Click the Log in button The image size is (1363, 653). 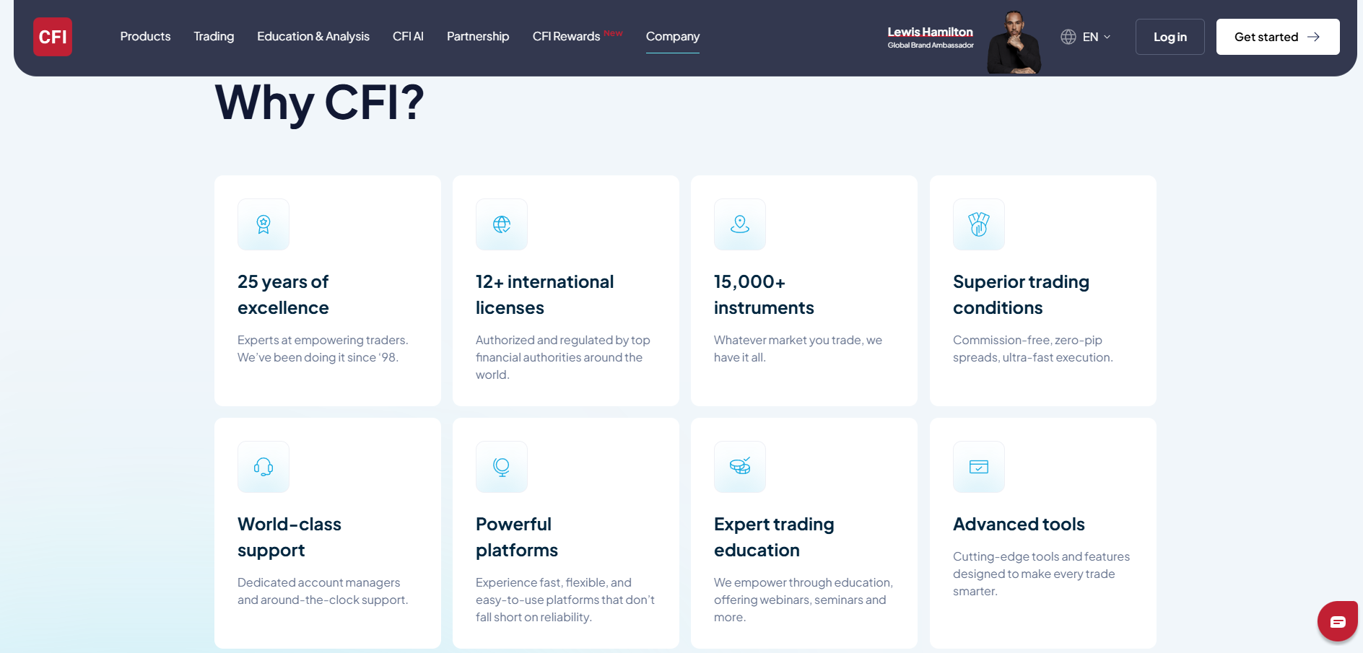pos(1170,37)
